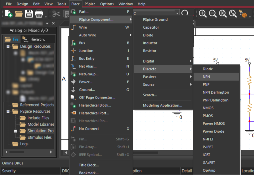The height and width of the screenshot is (175, 254).
Task: Click the Project Manager search icon in toolbar
Action: [x=243, y=14]
